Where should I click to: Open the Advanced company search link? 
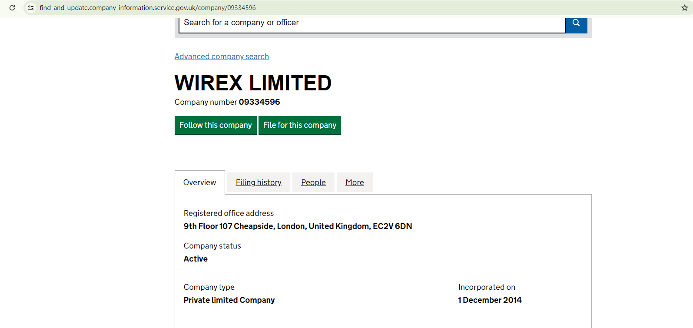point(222,56)
